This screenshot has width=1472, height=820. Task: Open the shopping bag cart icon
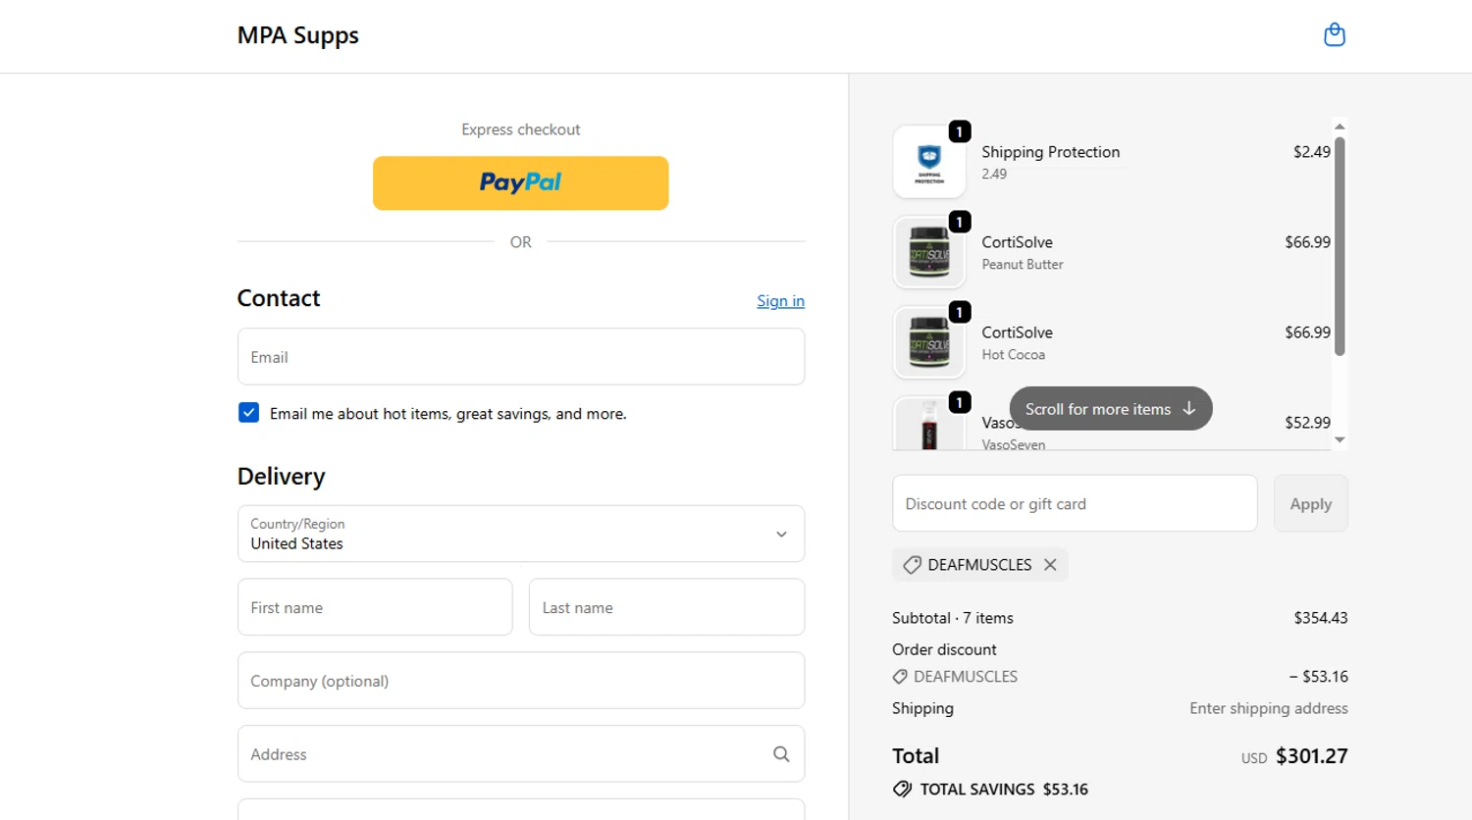(x=1334, y=35)
